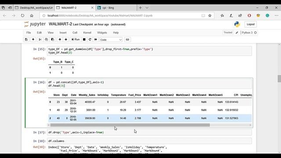Copy selected cells icon
The width and height of the screenshot is (281, 158).
46,39
